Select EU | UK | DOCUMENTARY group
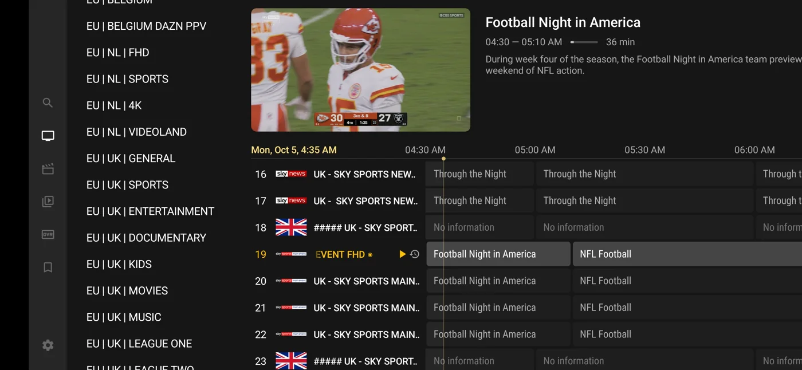The width and height of the screenshot is (802, 370). pos(146,238)
